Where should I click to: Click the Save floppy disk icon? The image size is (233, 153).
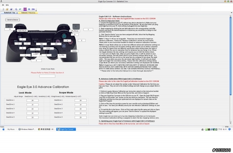coord(11,9)
